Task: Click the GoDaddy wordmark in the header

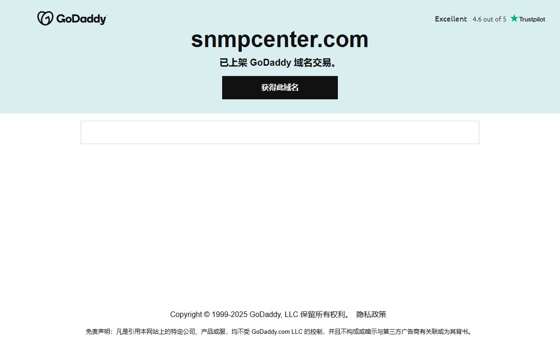Action: (x=81, y=19)
